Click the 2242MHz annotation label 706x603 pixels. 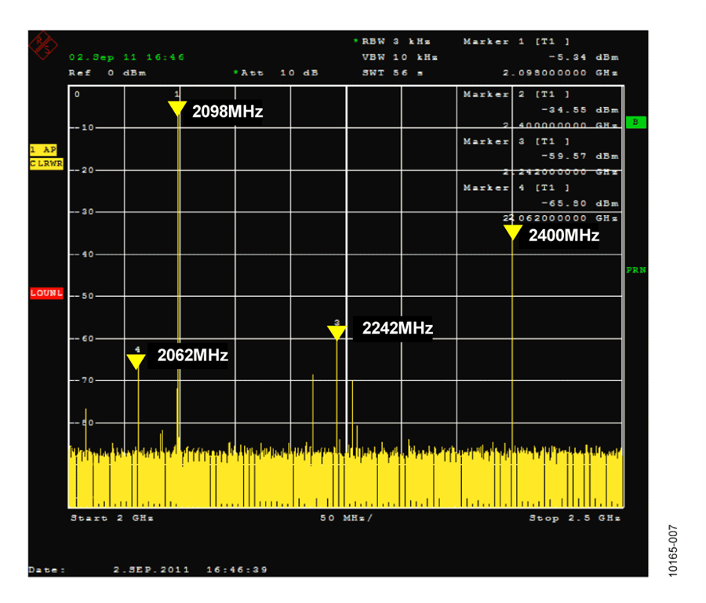pos(397,328)
